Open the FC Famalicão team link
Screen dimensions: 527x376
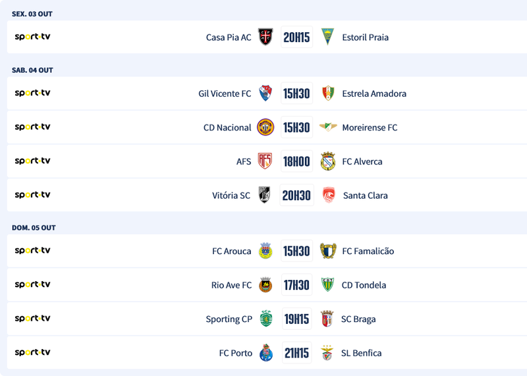point(368,251)
